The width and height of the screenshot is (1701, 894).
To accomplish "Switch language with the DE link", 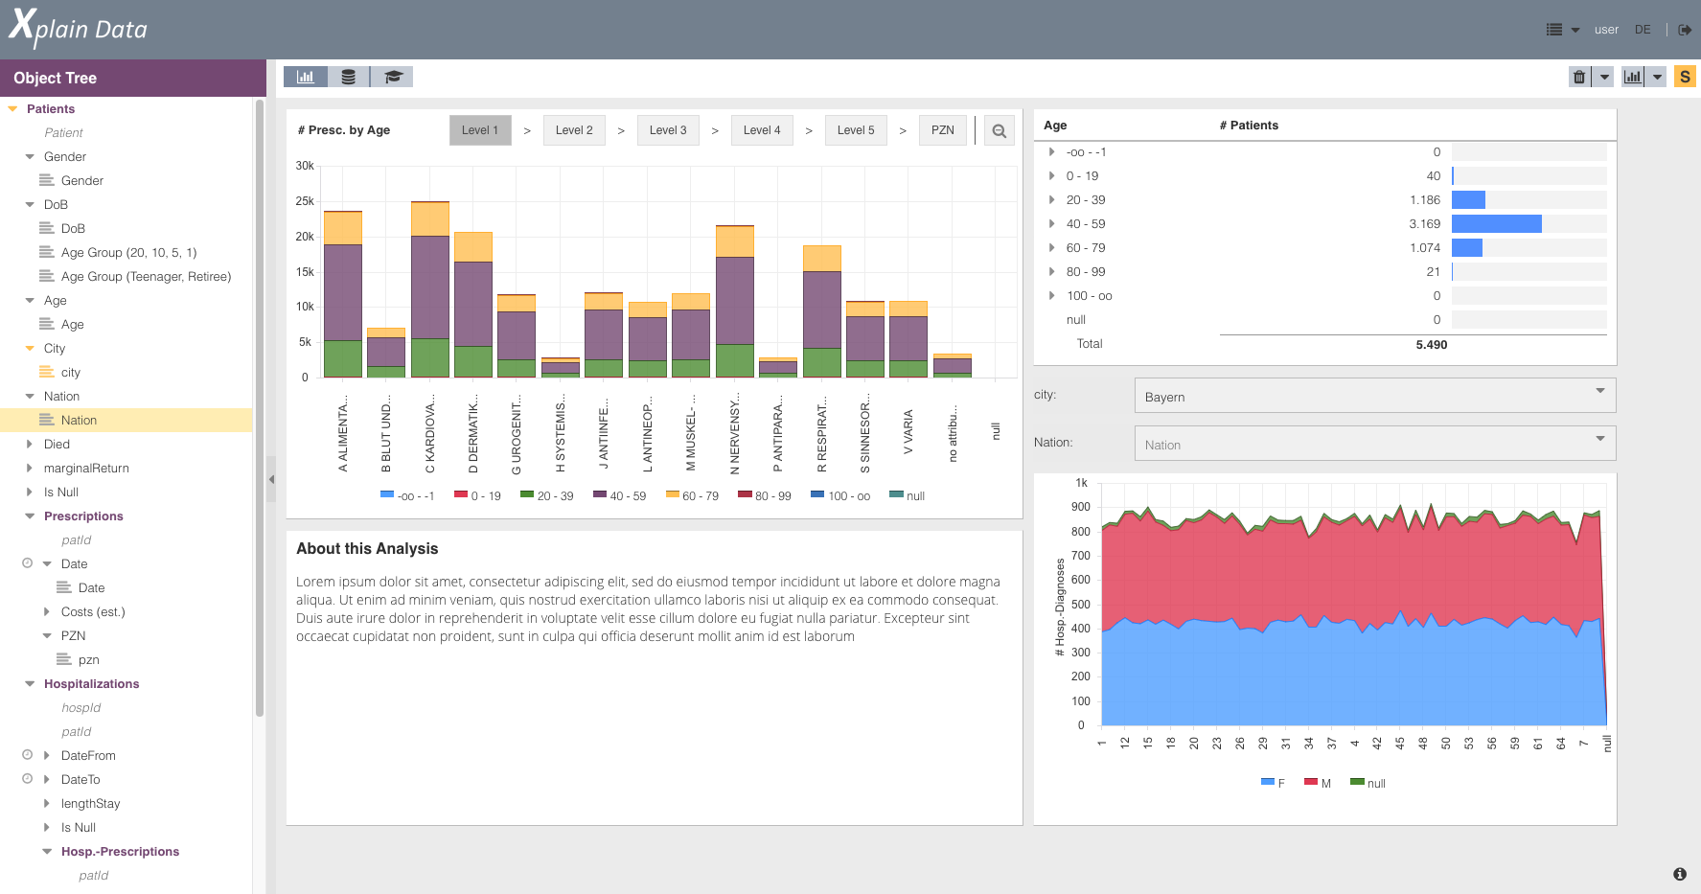I will [x=1643, y=30].
